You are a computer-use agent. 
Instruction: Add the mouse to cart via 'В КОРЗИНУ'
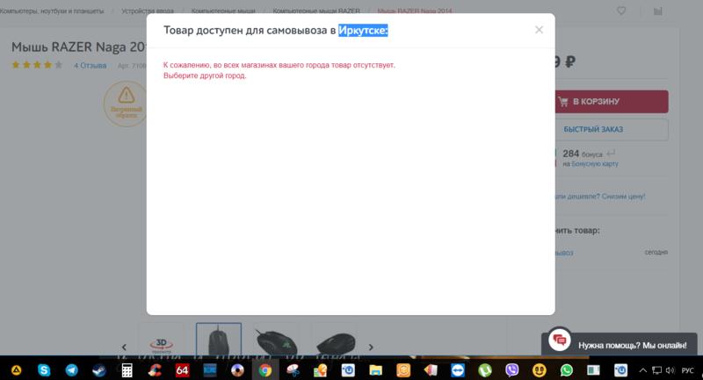612,102
